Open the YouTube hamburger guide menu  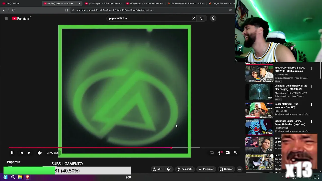click(6, 18)
